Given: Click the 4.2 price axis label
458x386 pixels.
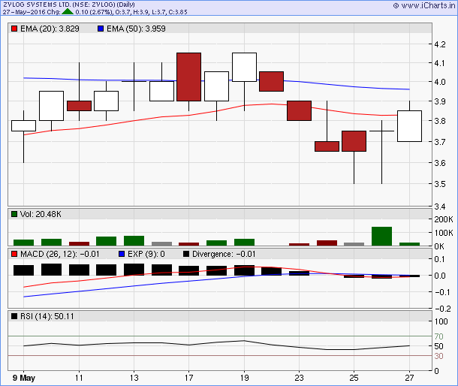Looking at the screenshot, I should pos(440,44).
